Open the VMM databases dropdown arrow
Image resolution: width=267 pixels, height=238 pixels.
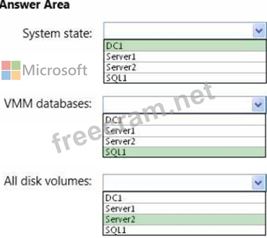(259, 105)
